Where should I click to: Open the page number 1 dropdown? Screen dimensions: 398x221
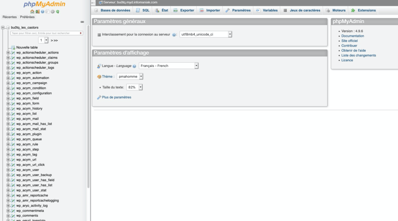click(43, 40)
